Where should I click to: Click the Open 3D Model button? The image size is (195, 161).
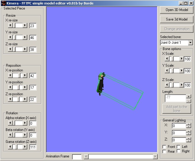177,10
